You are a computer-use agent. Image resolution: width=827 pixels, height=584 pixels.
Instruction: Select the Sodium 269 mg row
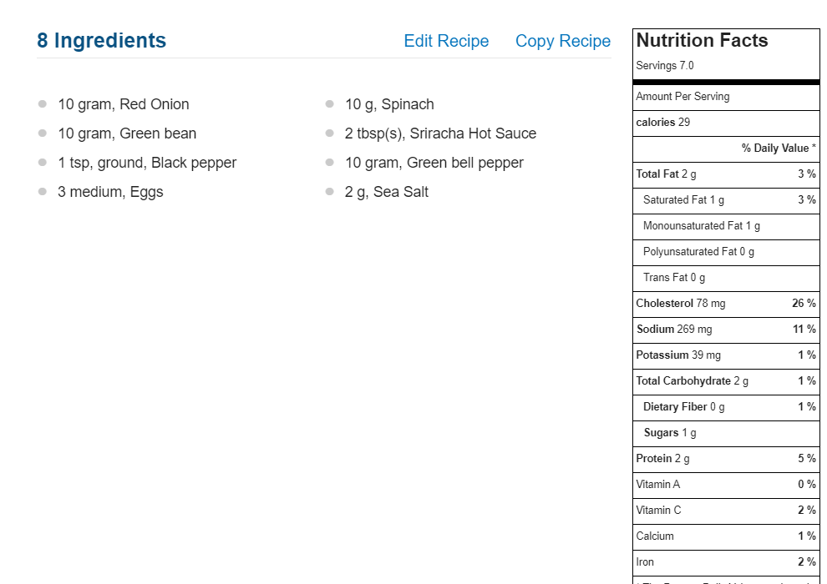pyautogui.click(x=726, y=330)
